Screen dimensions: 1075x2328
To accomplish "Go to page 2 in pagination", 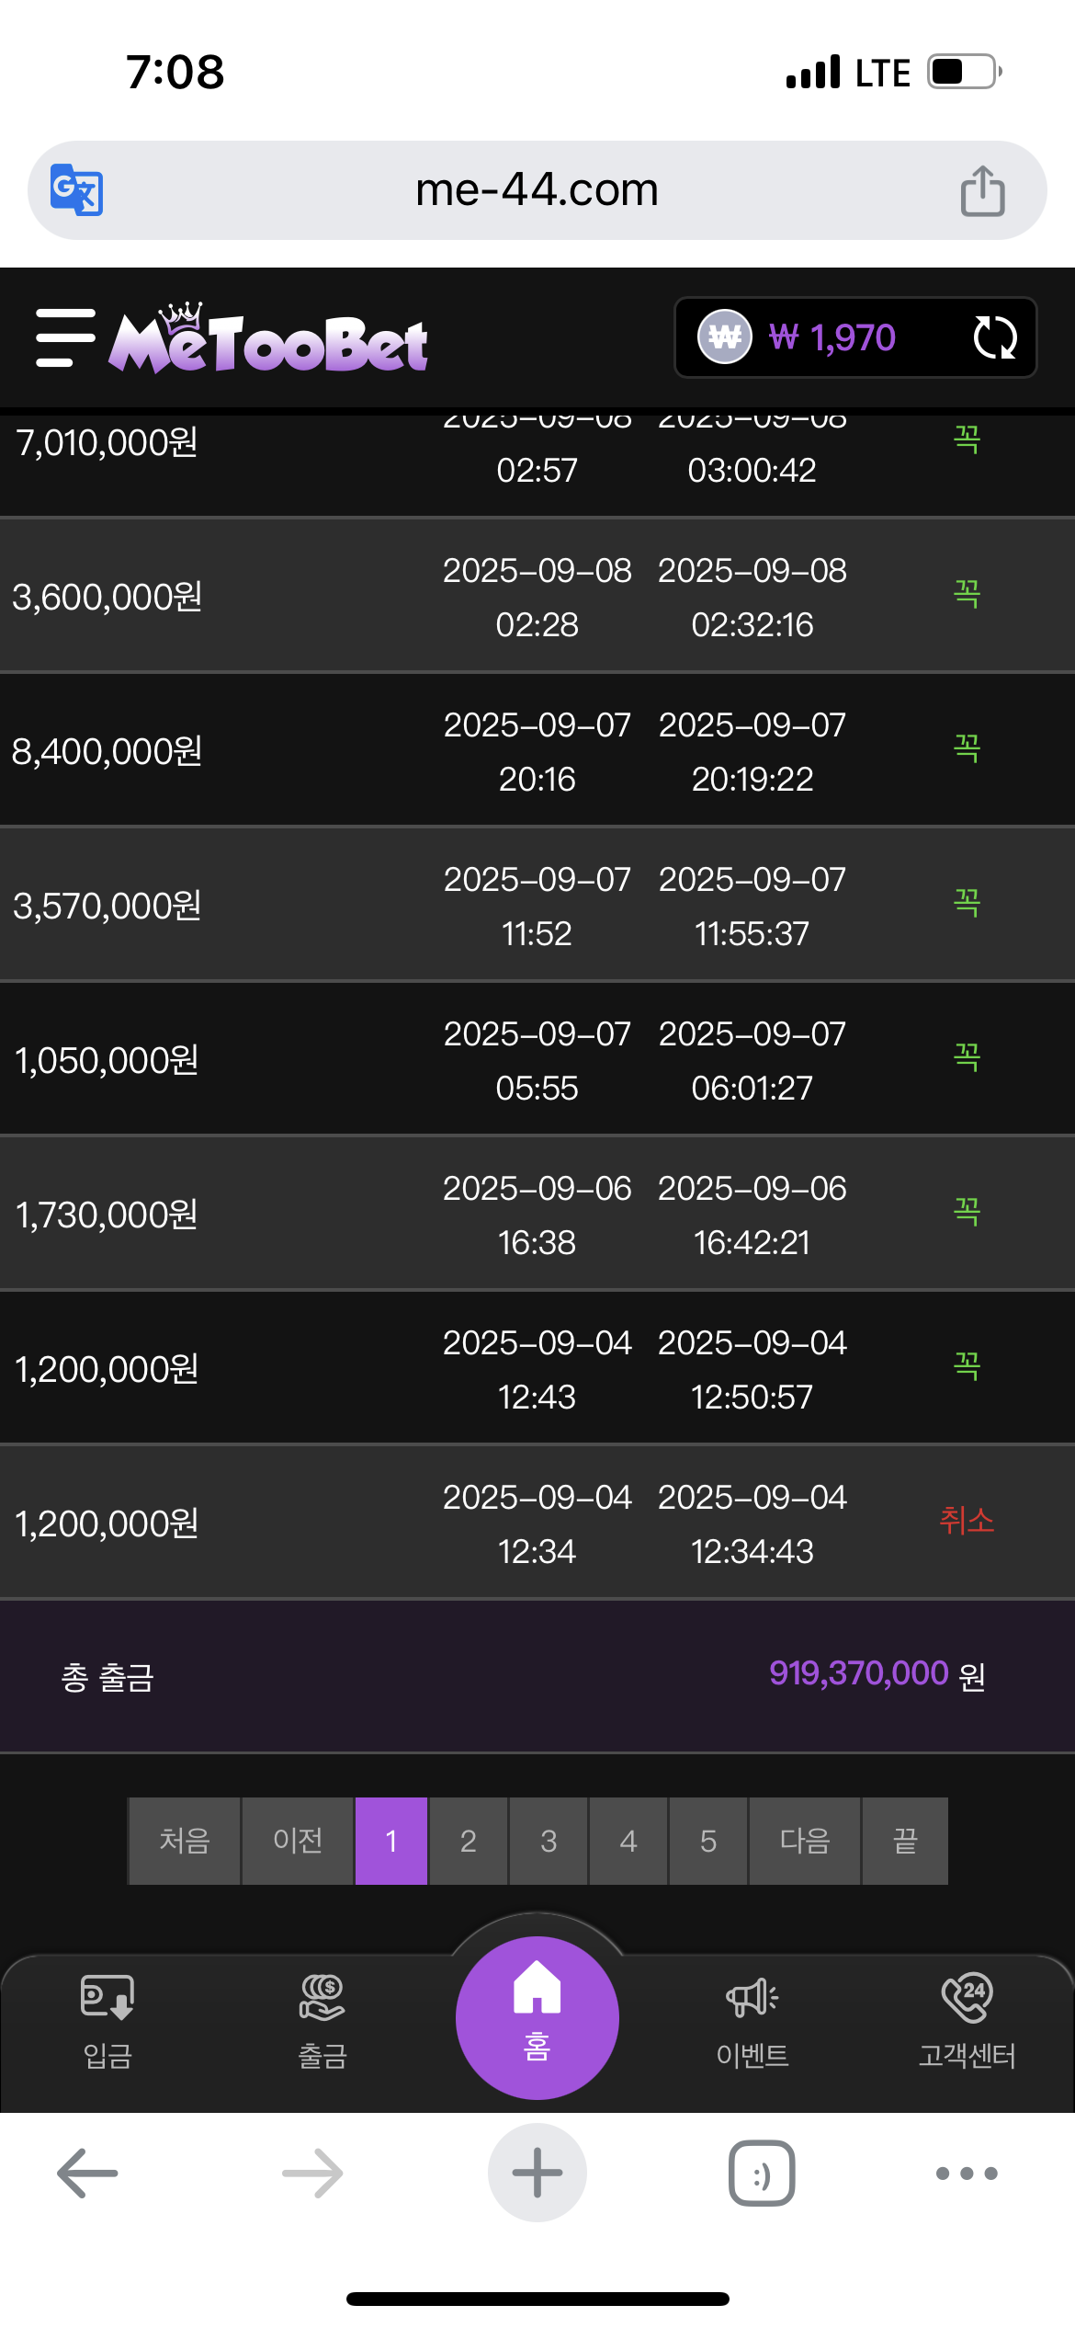I will (x=469, y=1841).
